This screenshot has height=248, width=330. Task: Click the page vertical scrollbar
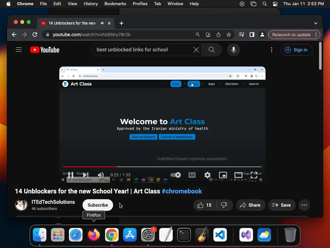click(320, 56)
